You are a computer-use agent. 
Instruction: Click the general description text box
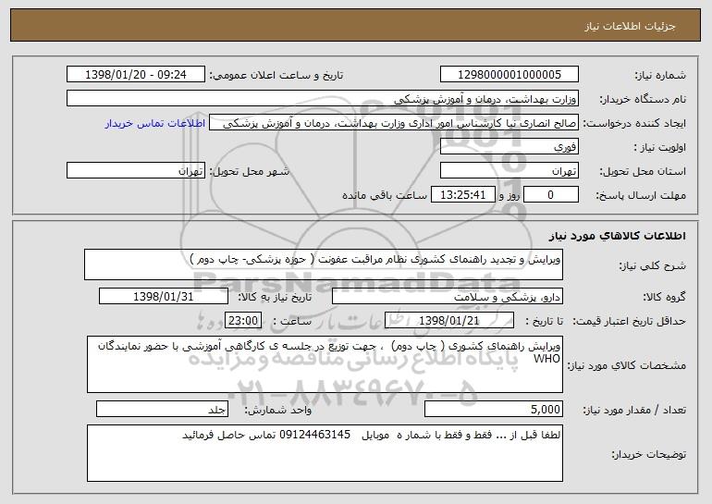[324, 264]
